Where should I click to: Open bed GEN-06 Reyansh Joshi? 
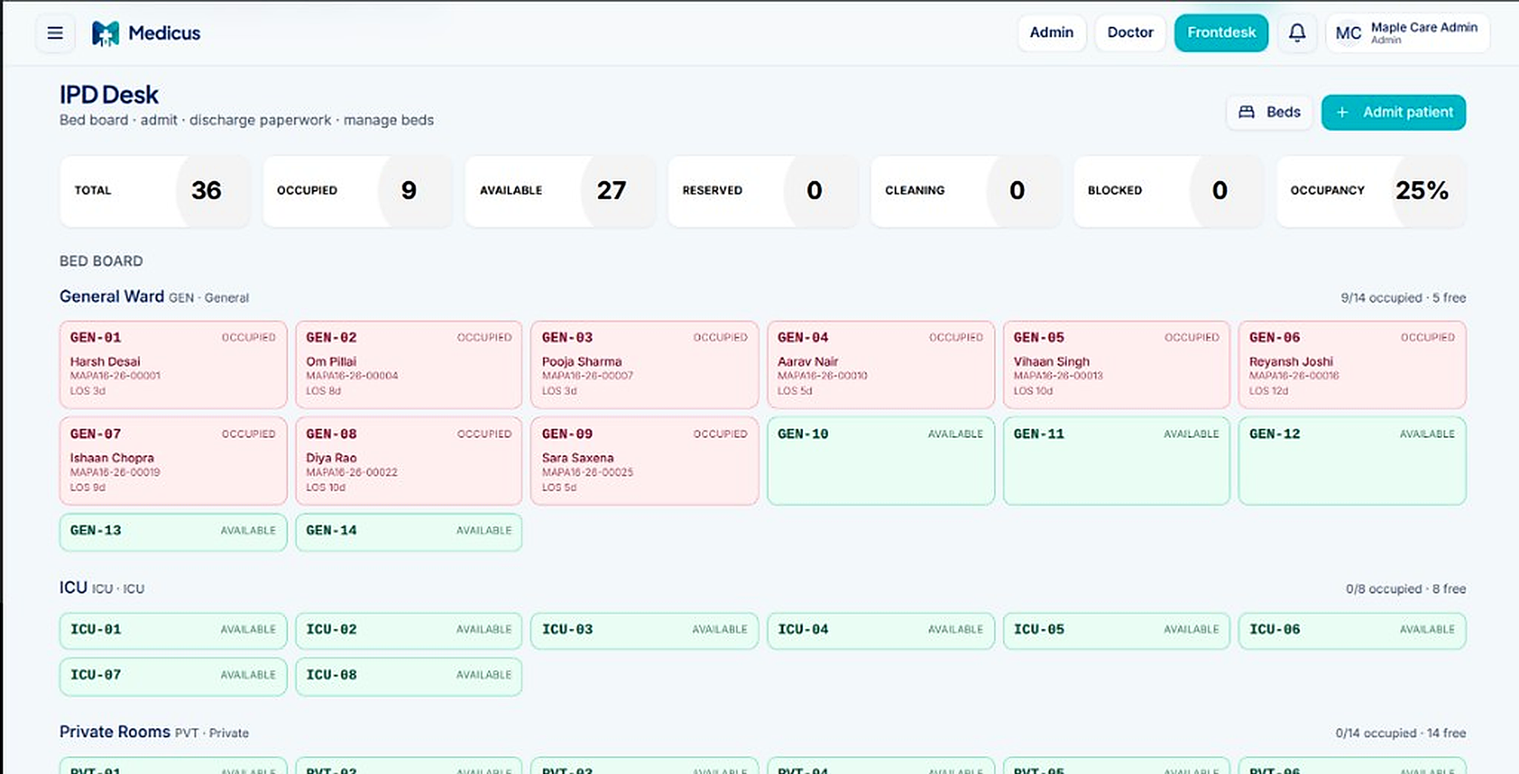[x=1352, y=365]
